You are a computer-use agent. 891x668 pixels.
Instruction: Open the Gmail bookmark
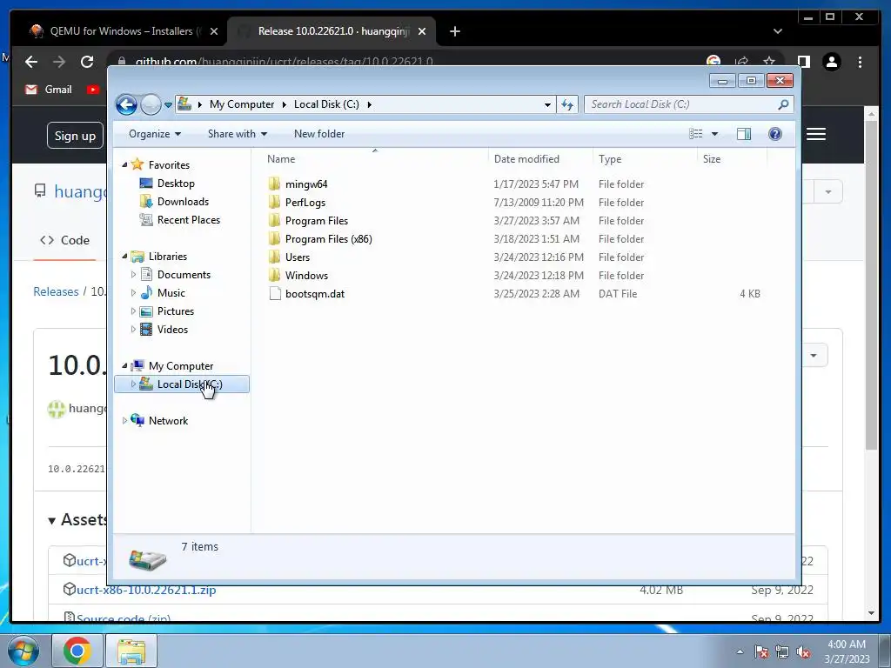[x=49, y=90]
